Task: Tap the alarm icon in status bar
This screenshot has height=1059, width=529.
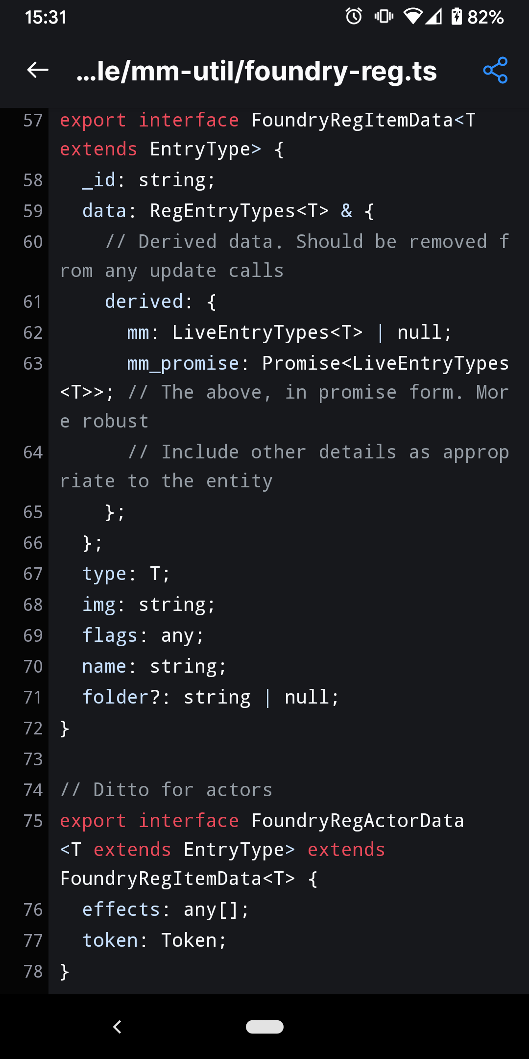Action: pos(354,17)
